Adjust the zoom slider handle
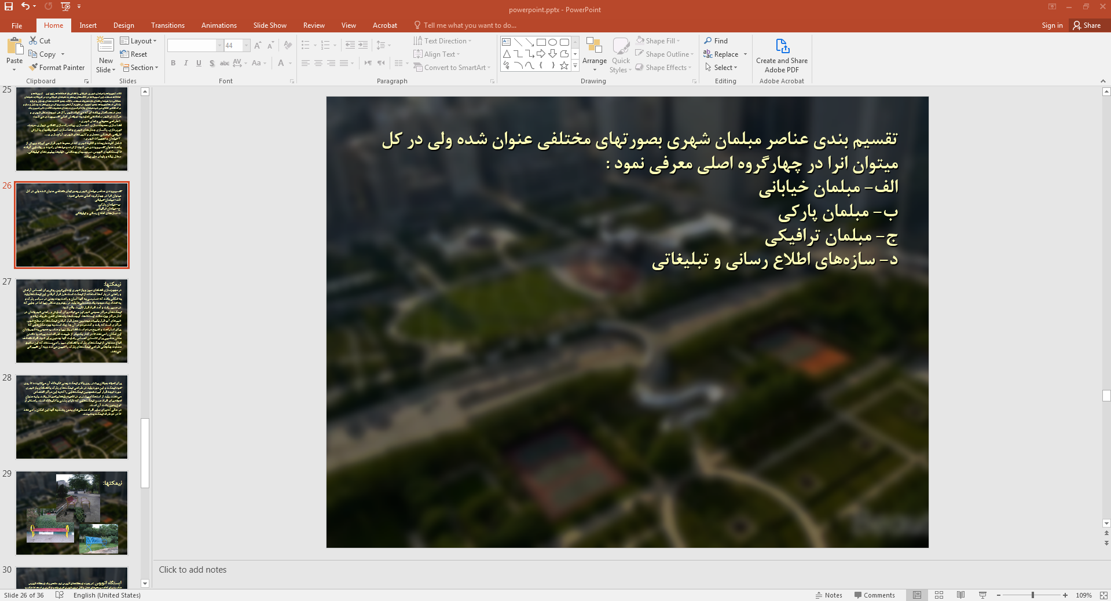The image size is (1111, 601). [1033, 595]
